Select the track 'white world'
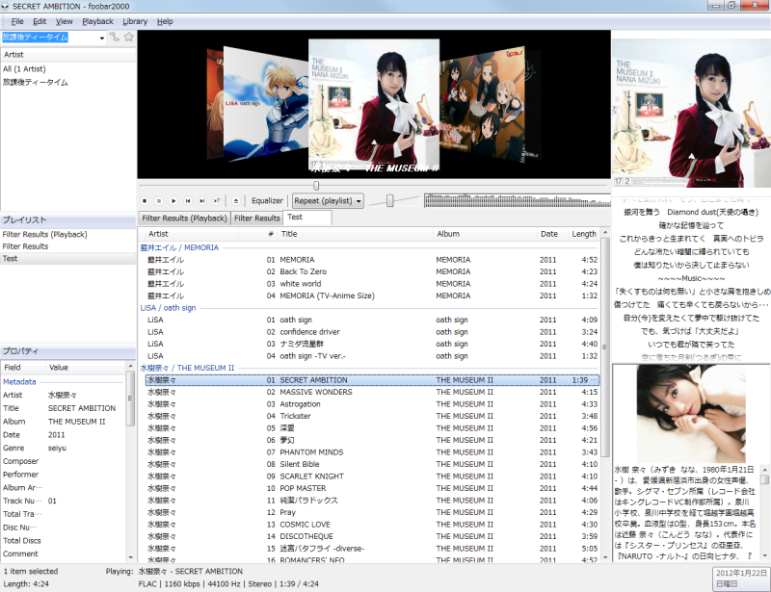771x592 pixels. [372, 283]
